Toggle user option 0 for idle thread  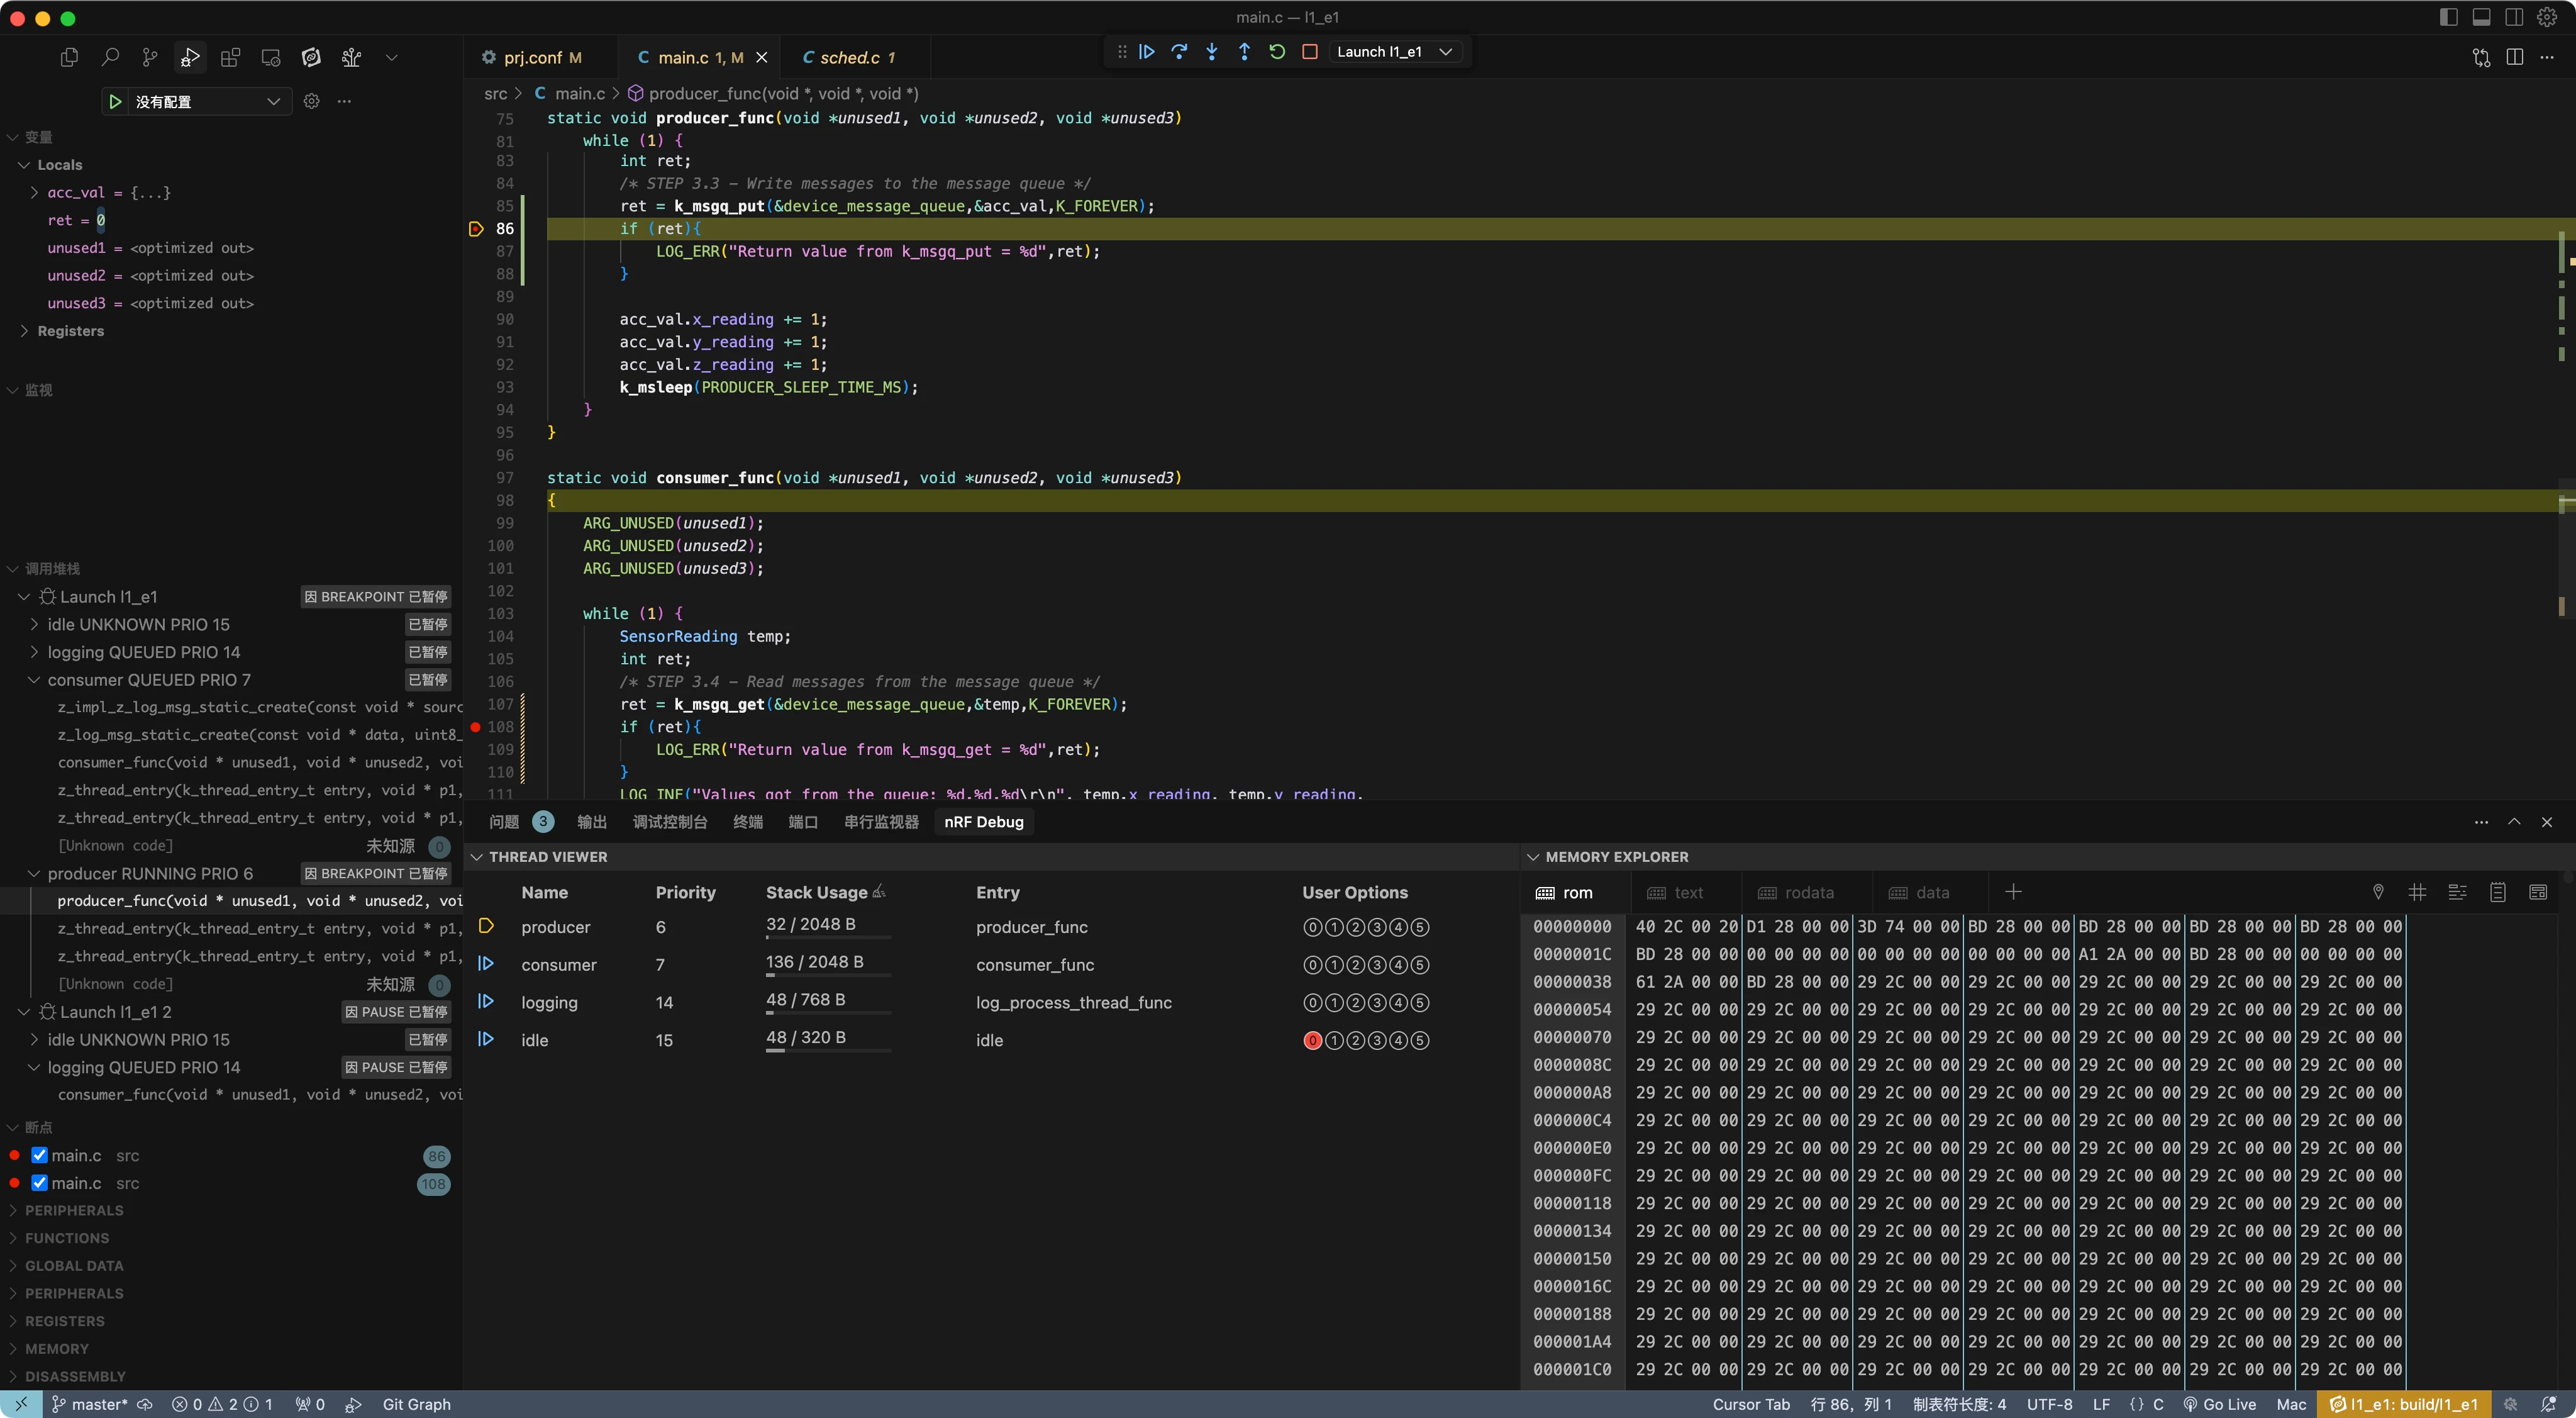click(x=1313, y=1040)
